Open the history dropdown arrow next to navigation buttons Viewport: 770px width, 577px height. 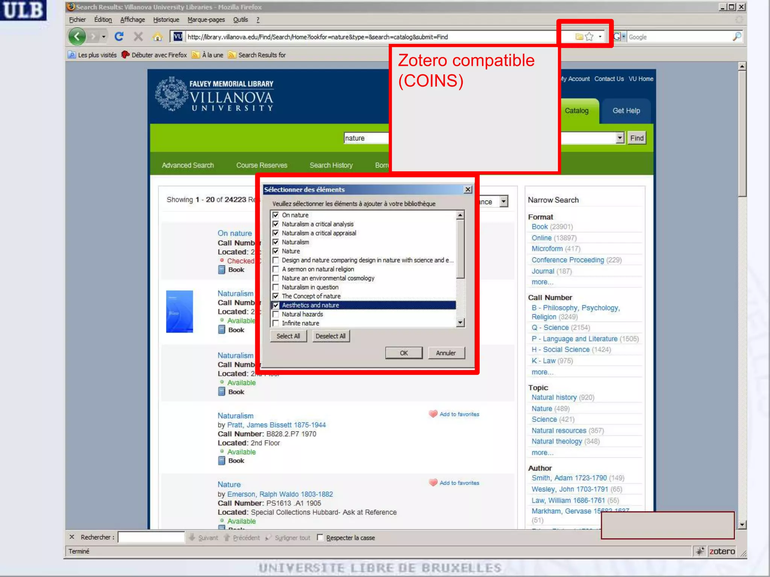tap(103, 37)
